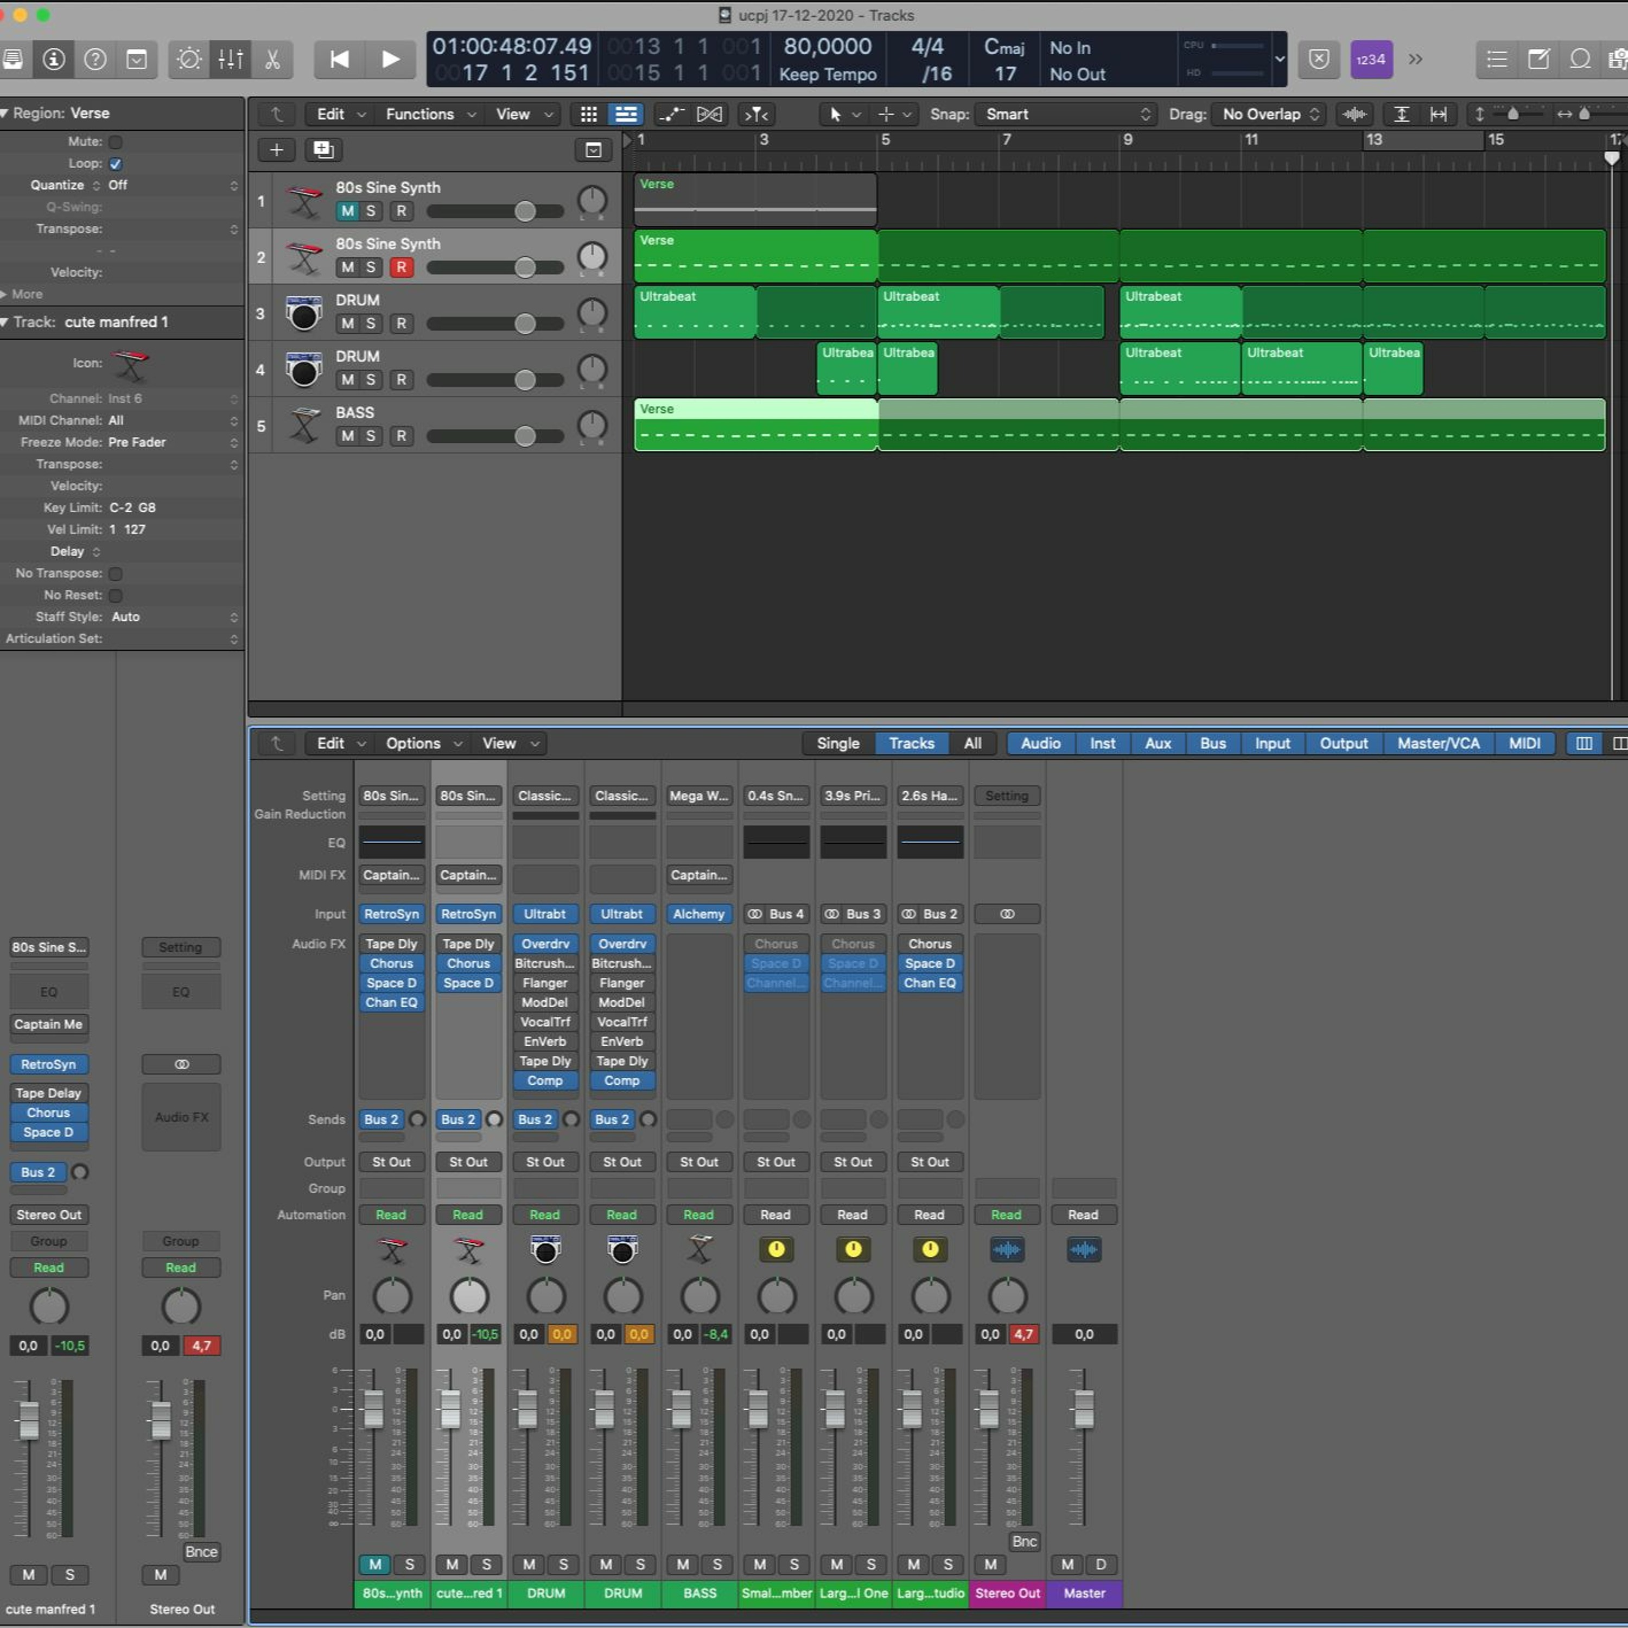Select the Scissors editors toolbar icon
This screenshot has height=1628, width=1628.
point(271,59)
